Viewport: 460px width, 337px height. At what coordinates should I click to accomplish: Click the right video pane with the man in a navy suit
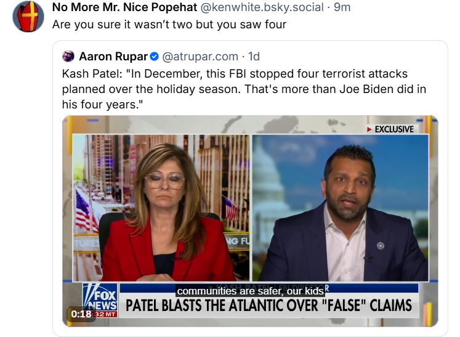pos(341,208)
